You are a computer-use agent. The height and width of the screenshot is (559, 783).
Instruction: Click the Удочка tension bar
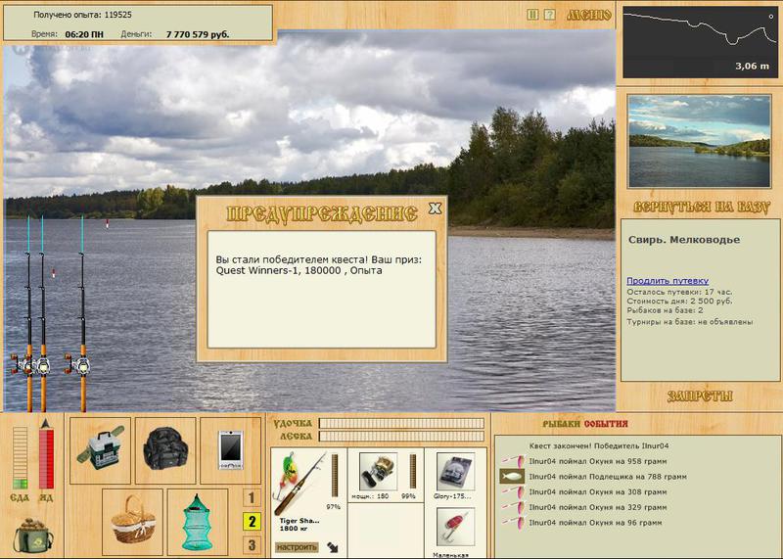(x=401, y=424)
